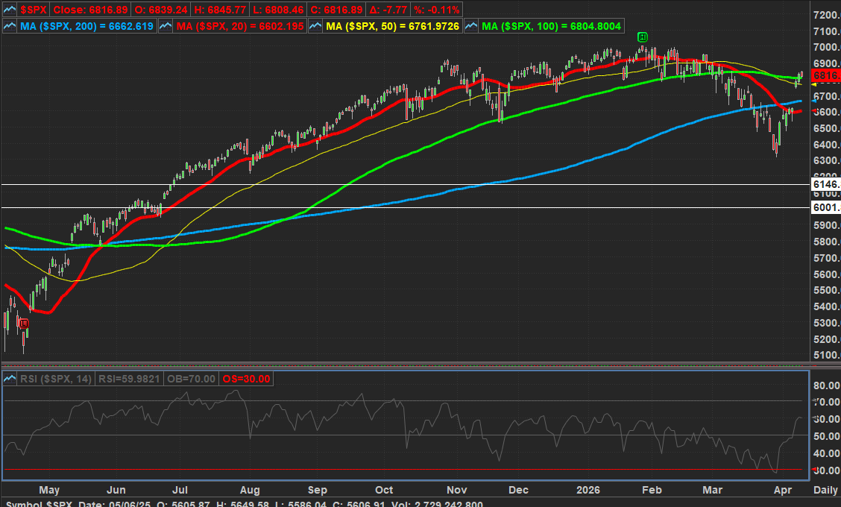Open the Daily interval selector
The image size is (841, 507).
pyautogui.click(x=825, y=490)
